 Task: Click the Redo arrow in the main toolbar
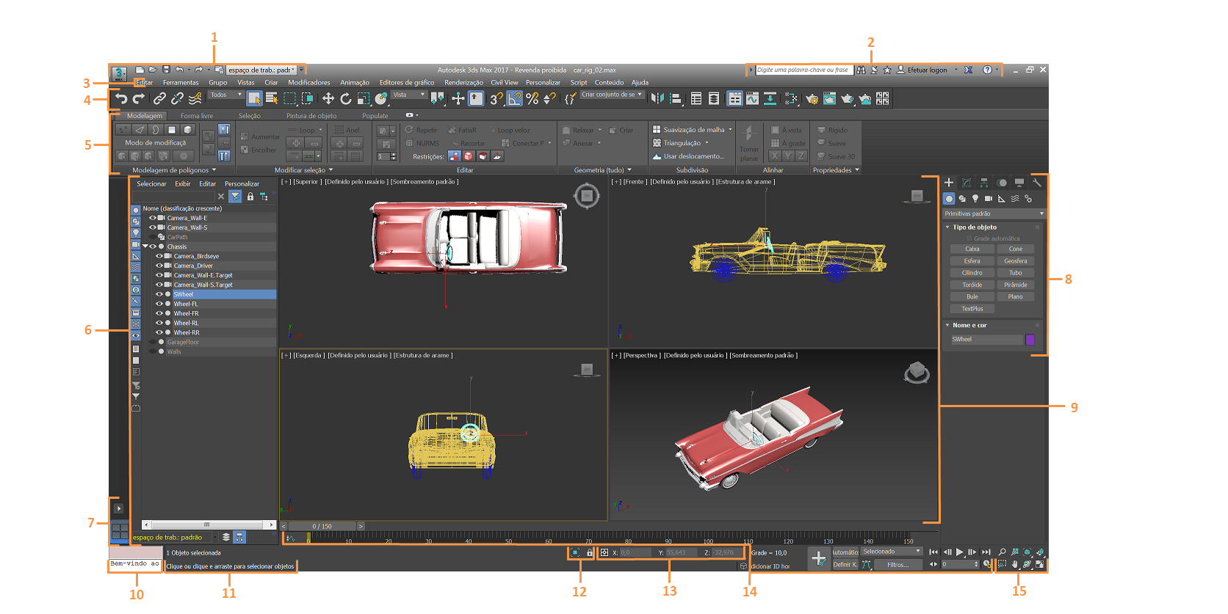(x=138, y=98)
